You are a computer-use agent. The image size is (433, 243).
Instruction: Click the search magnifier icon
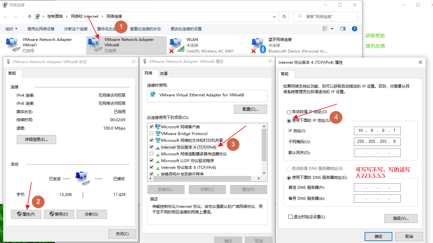coord(300,16)
